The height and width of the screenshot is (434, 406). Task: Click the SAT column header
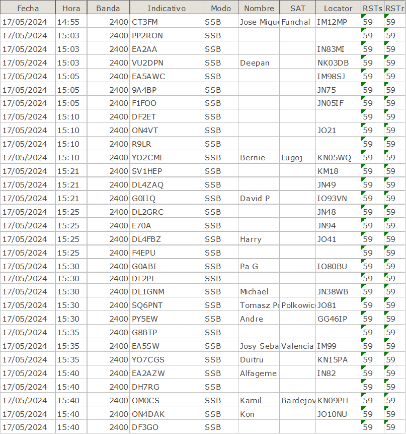point(298,8)
